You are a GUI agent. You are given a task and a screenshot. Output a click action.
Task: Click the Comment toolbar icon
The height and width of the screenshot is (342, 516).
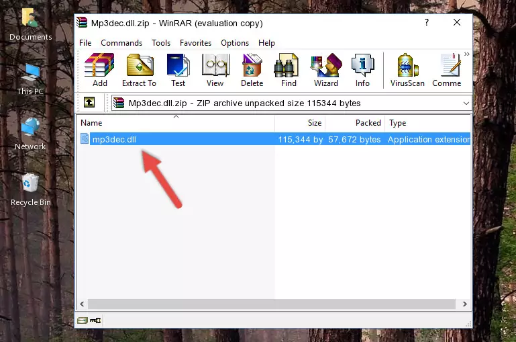[447, 70]
